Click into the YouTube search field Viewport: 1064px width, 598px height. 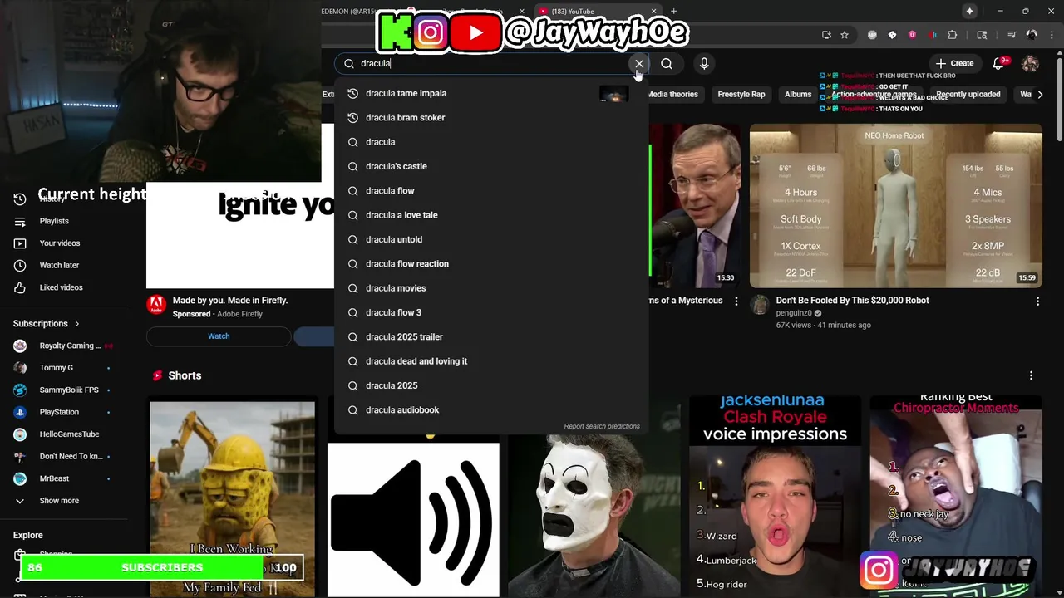[490, 63]
